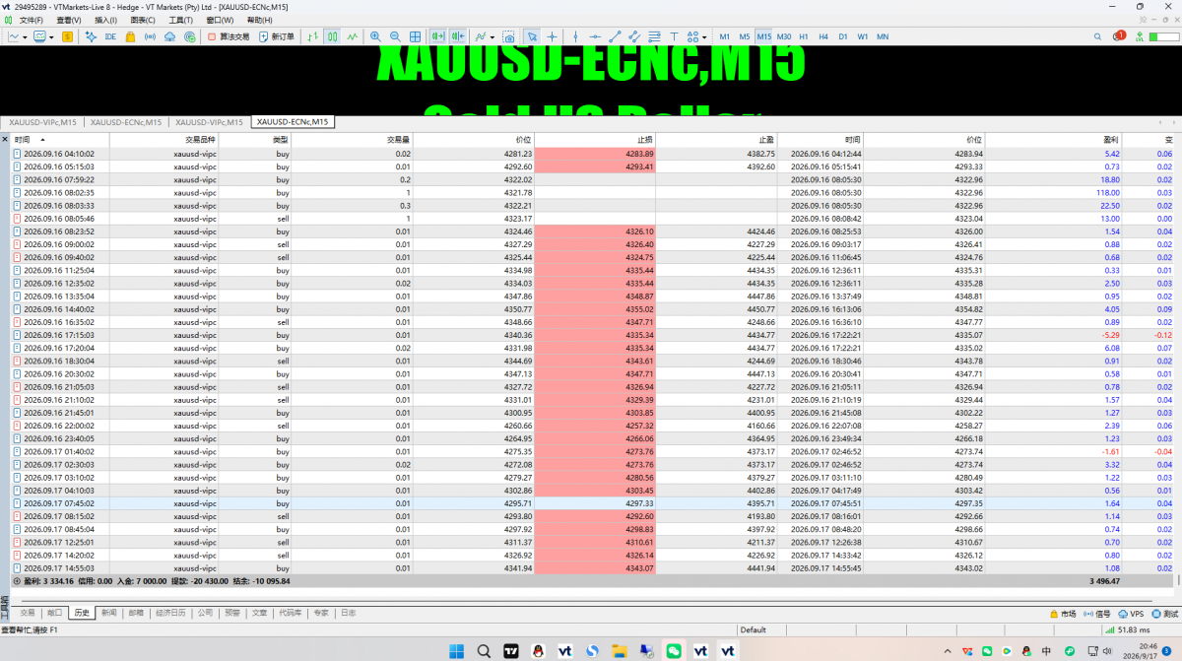Viewport: 1182px width, 661px height.
Task: Open the chart templates dropdown
Action: [50, 36]
